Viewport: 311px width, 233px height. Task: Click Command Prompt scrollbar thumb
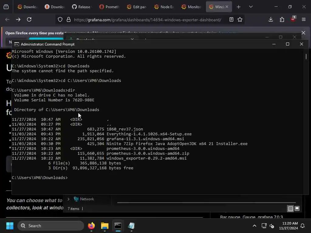point(306,56)
